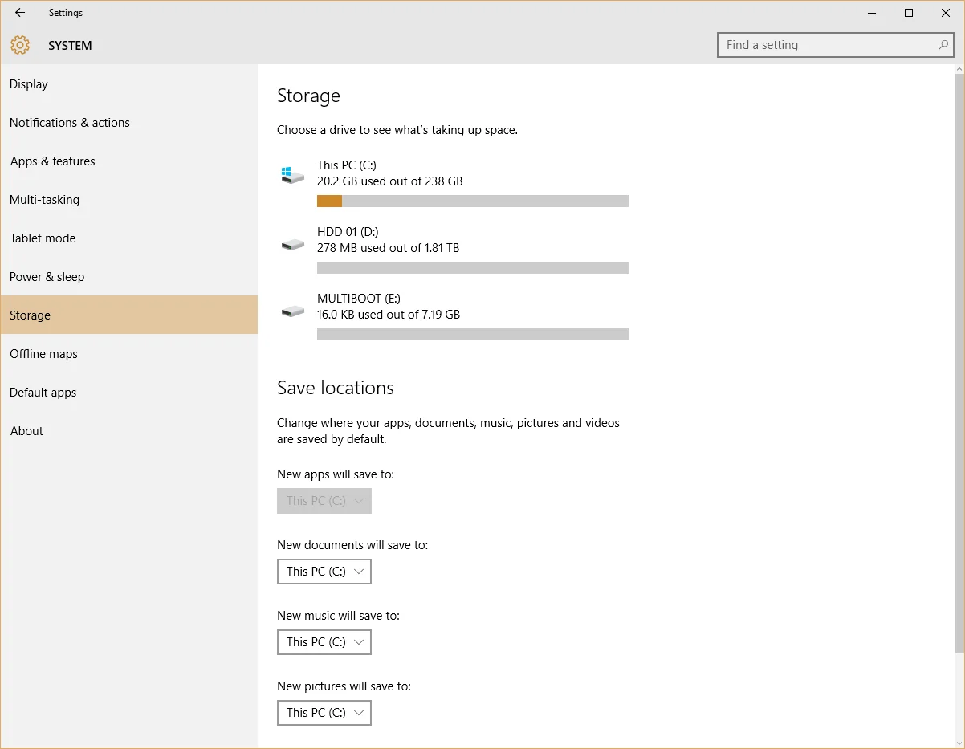Go to Notifications & actions
This screenshot has height=749, width=965.
click(x=128, y=123)
